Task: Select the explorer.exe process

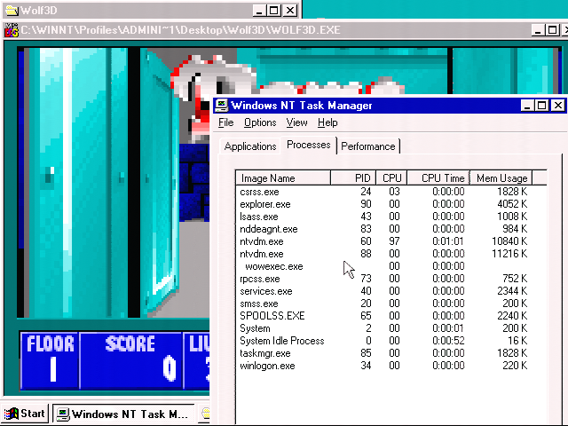Action: (384, 204)
